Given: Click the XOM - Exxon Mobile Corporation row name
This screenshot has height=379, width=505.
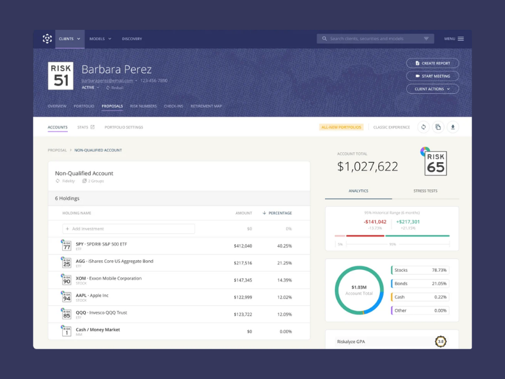Looking at the screenshot, I should pos(109,278).
